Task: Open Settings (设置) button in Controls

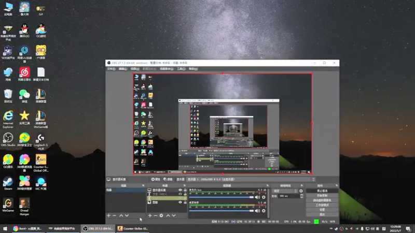Action: (322, 210)
